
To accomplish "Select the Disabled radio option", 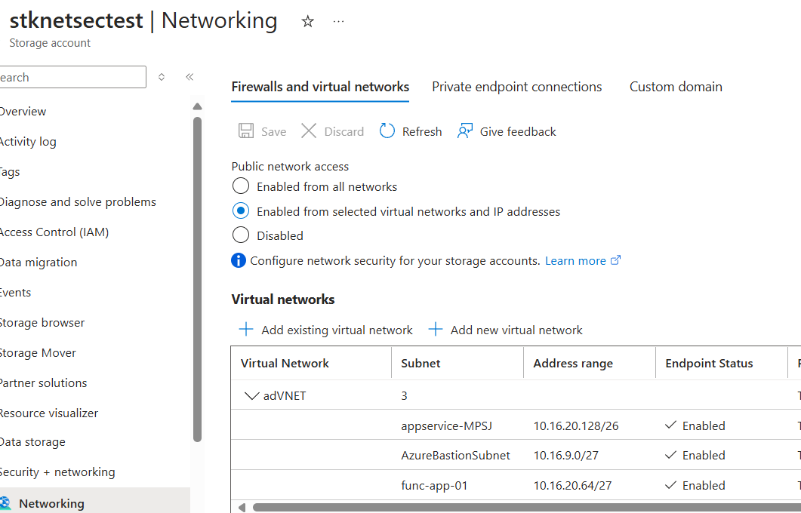I will point(241,235).
